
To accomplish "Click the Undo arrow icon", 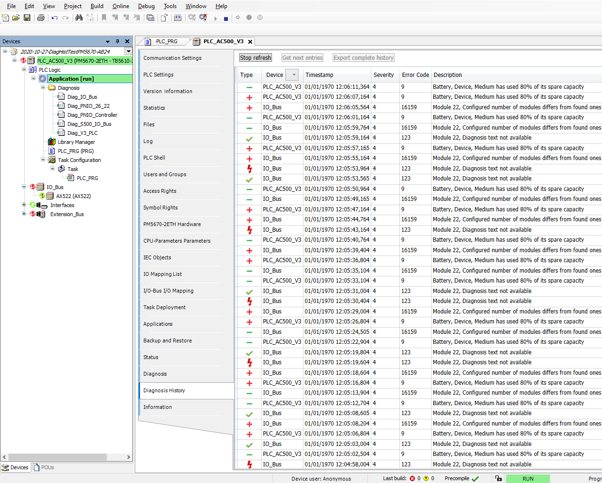I will coord(55,18).
